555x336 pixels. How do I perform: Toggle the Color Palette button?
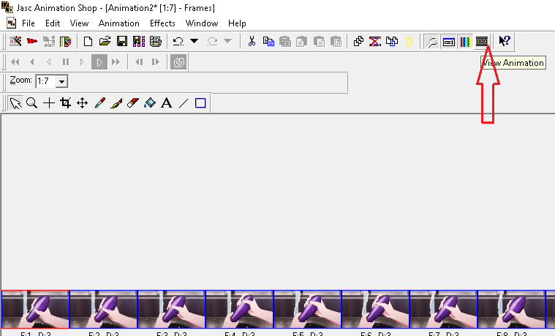pyautogui.click(x=465, y=42)
